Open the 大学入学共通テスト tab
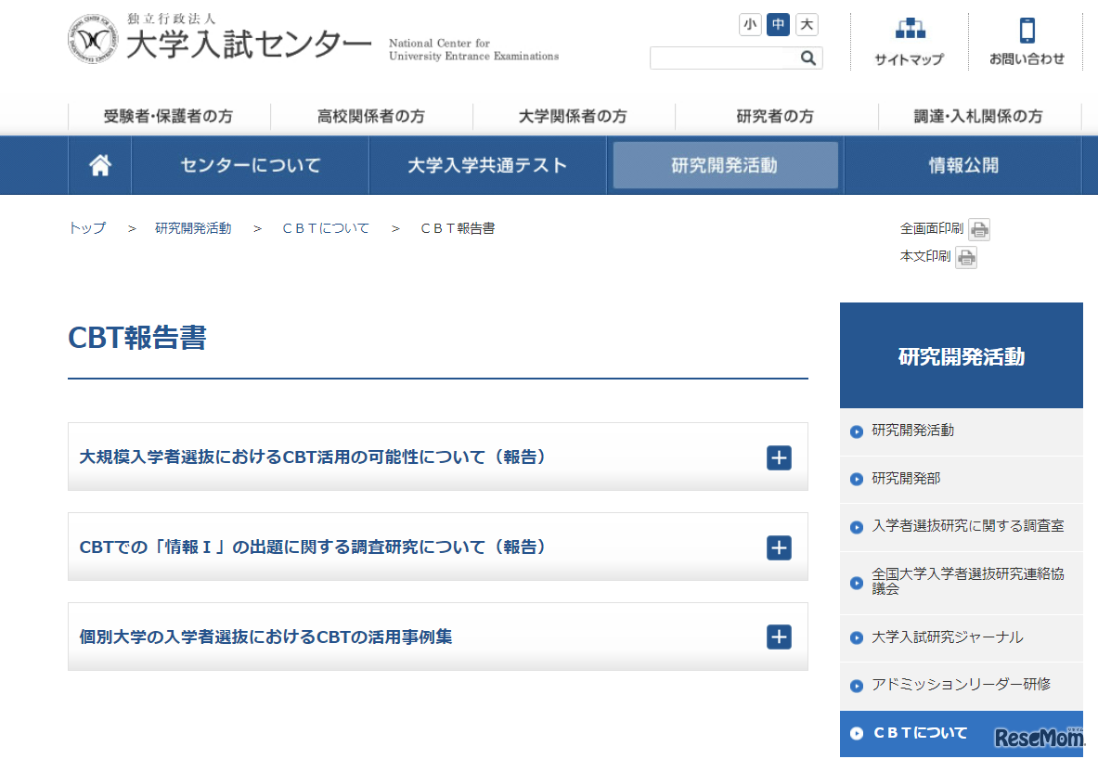The height and width of the screenshot is (759, 1098). coord(489,164)
